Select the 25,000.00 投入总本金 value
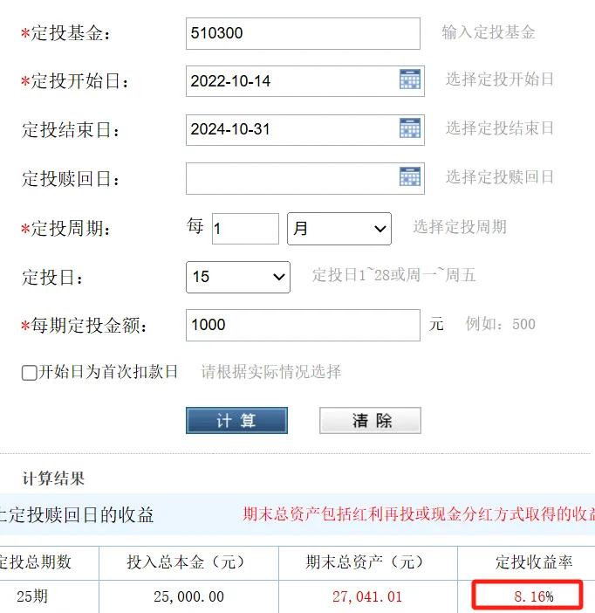Viewport: 595px width, 613px height. click(x=188, y=596)
